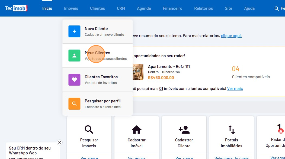Click the green person Meus Clientes icon
Viewport: 285px width, 159px height.
pyautogui.click(x=74, y=56)
